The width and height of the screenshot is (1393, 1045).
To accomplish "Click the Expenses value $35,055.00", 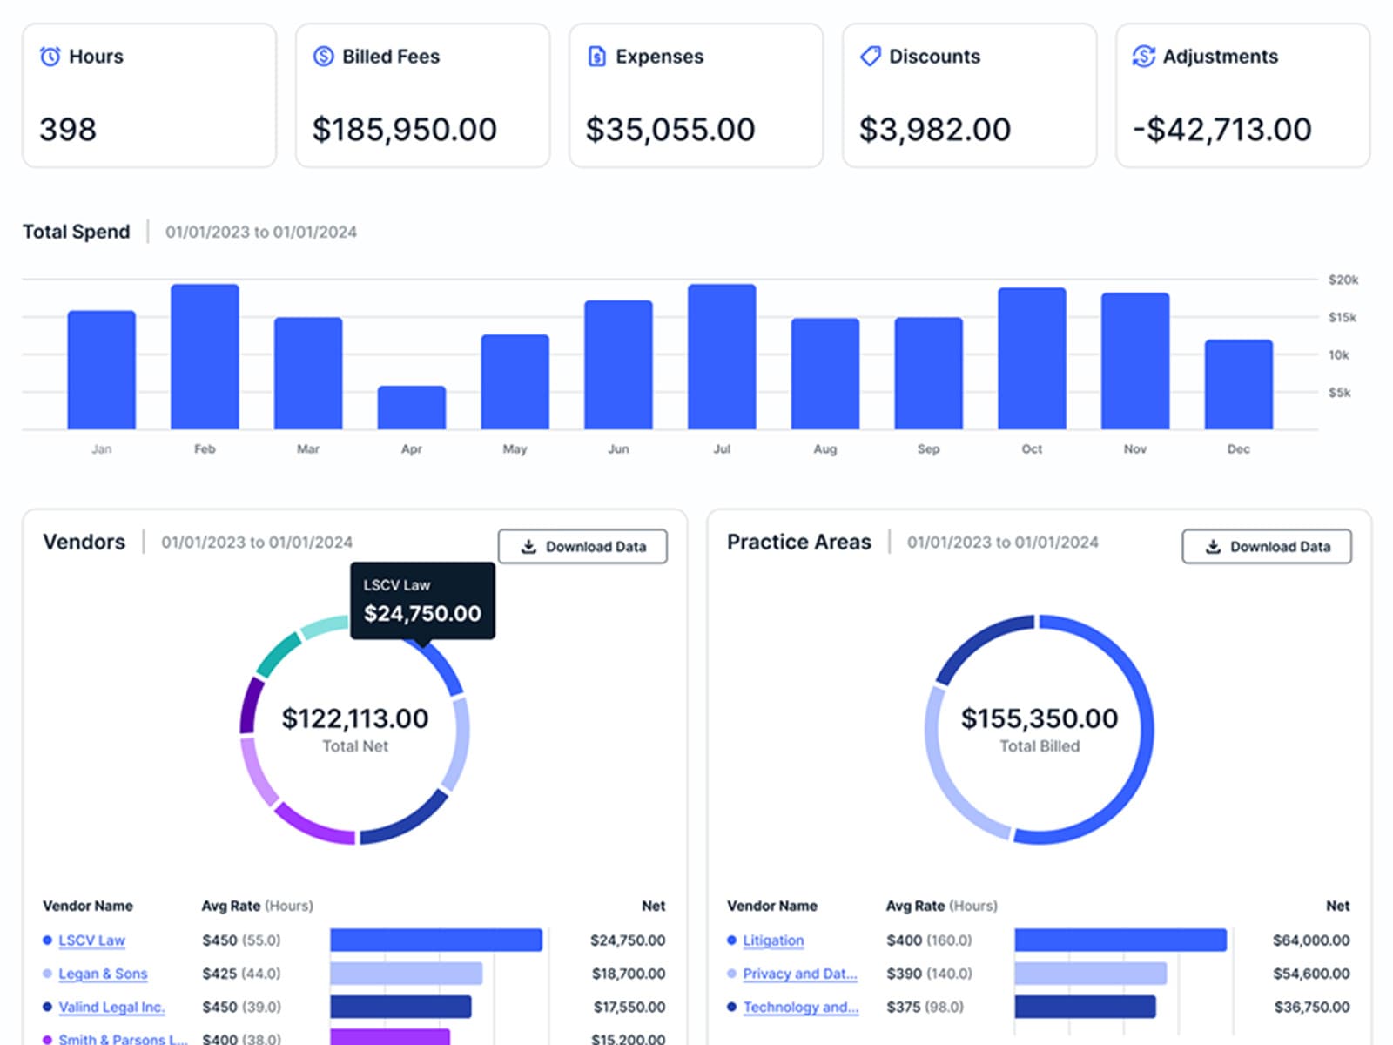I will click(x=670, y=130).
